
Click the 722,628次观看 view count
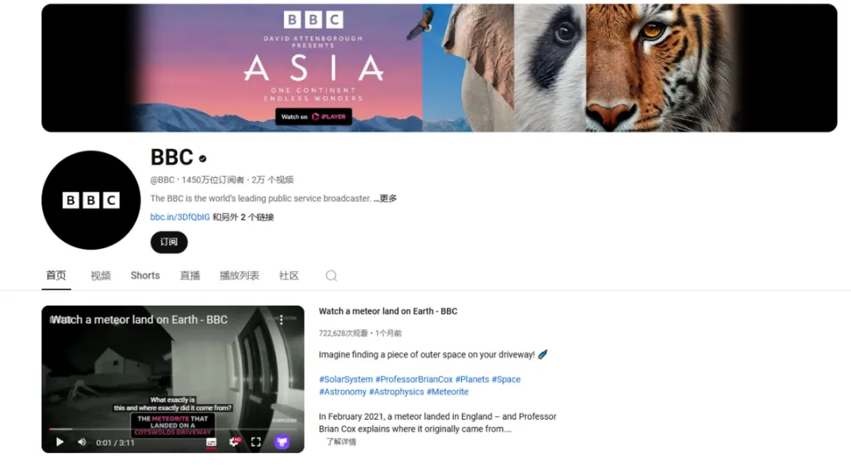pos(343,332)
